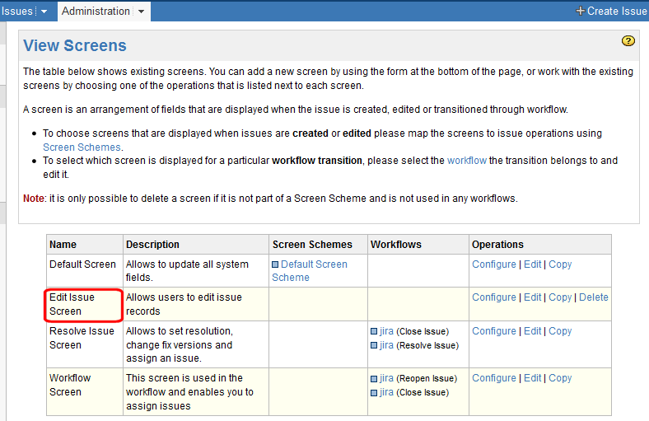Configure the Default Screen

click(x=493, y=264)
